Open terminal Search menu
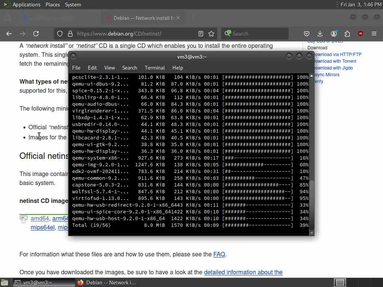The width and height of the screenshot is (383, 287). (x=129, y=68)
